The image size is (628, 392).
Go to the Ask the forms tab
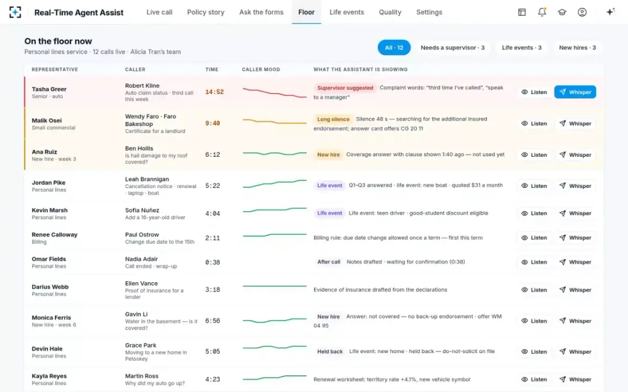261,12
